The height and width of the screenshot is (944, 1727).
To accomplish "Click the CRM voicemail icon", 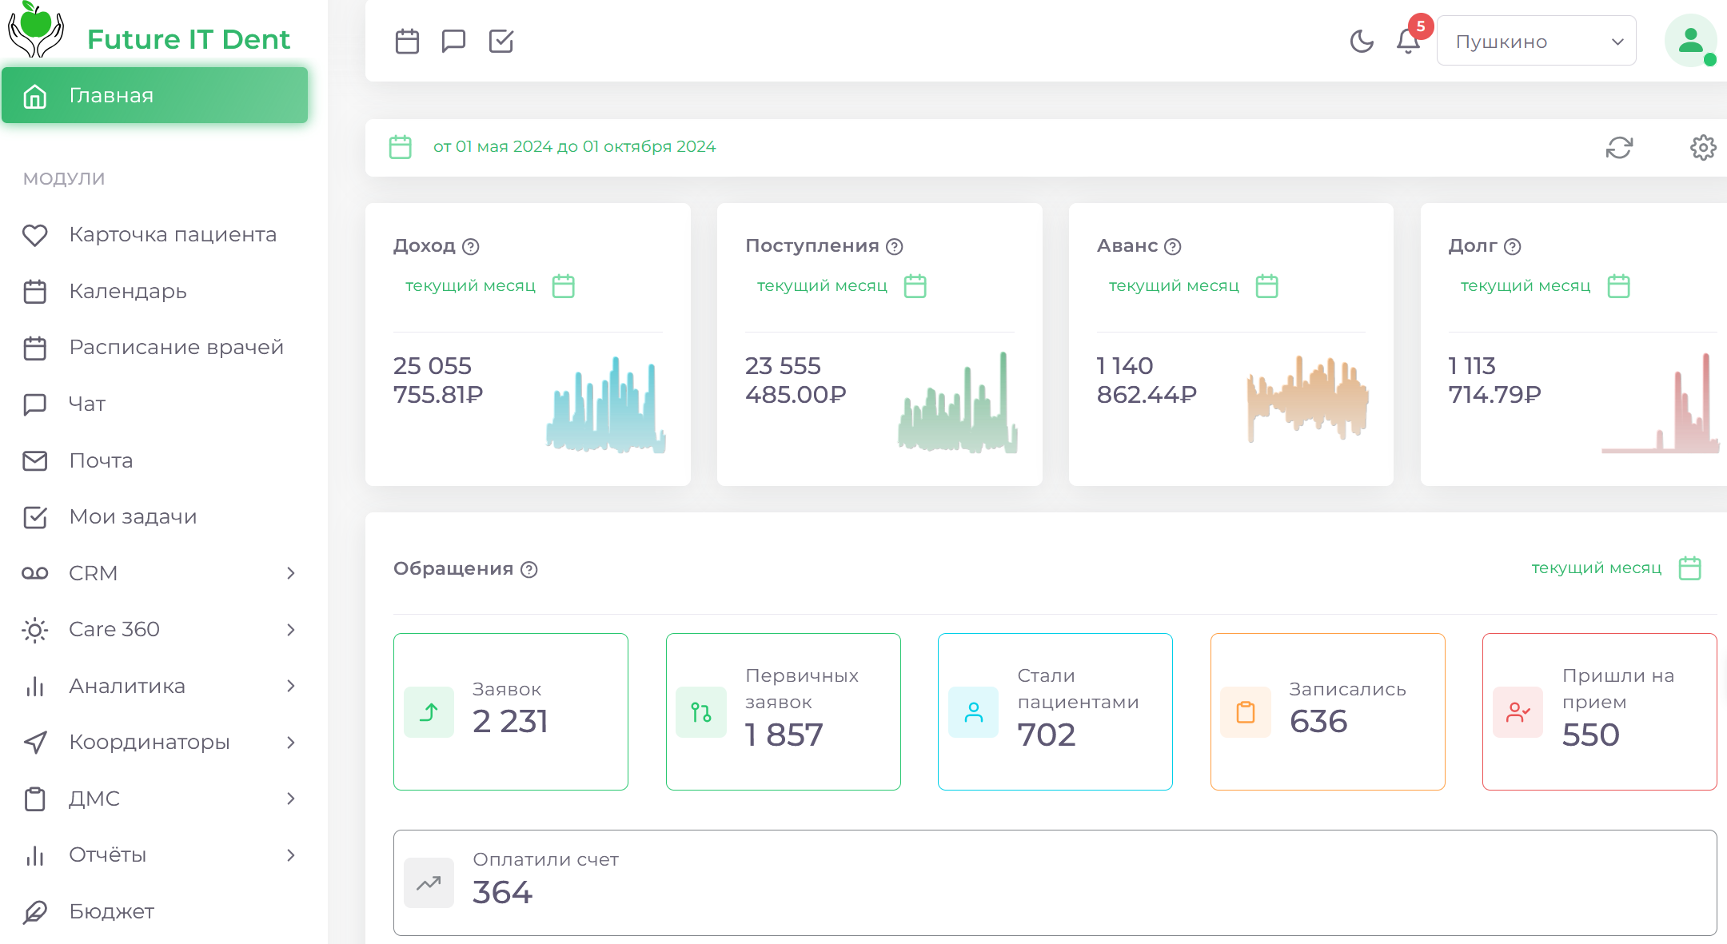I will coord(34,573).
